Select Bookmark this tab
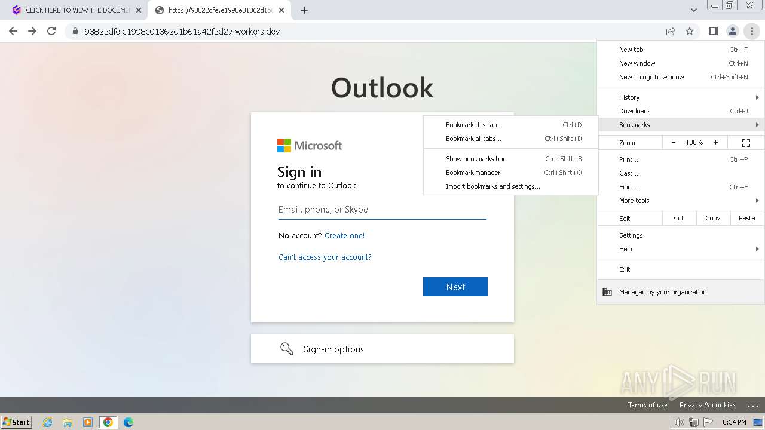Screen dimensions: 765x430 point(511,125)
